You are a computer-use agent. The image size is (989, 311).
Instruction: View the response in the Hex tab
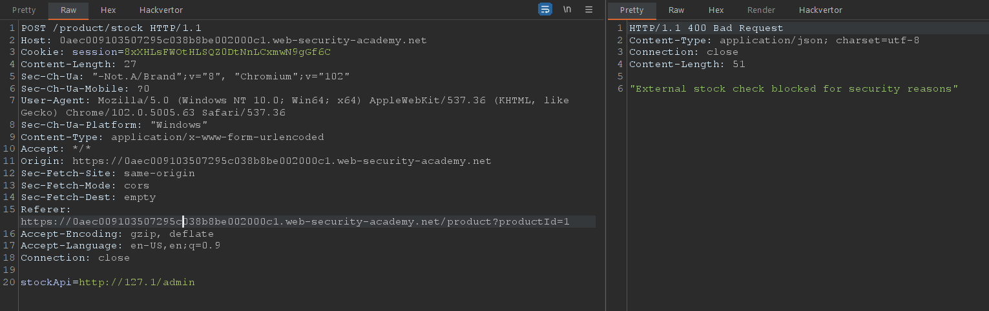[x=716, y=10]
